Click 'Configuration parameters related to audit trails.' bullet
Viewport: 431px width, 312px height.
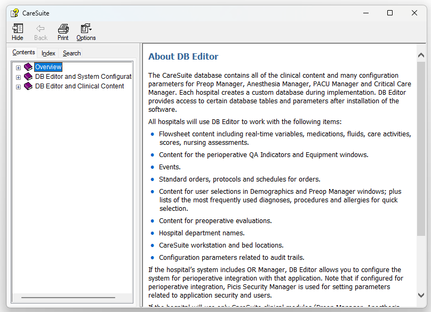(232, 258)
